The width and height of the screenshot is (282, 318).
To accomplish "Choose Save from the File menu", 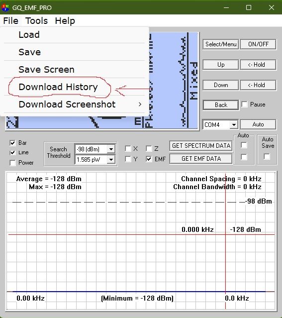I will tap(75, 52).
